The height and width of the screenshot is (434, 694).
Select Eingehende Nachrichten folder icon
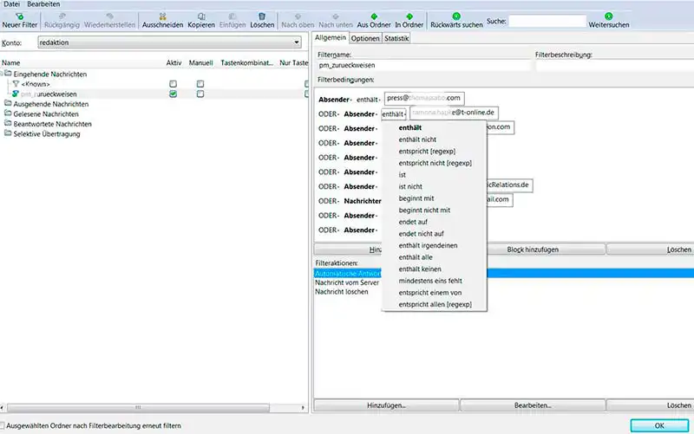coord(8,74)
